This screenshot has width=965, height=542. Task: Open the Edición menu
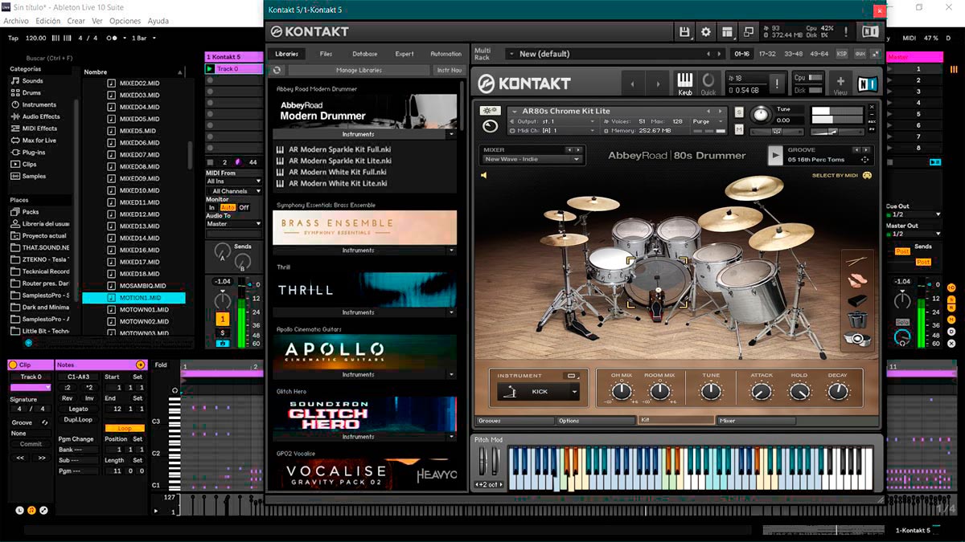coord(48,21)
